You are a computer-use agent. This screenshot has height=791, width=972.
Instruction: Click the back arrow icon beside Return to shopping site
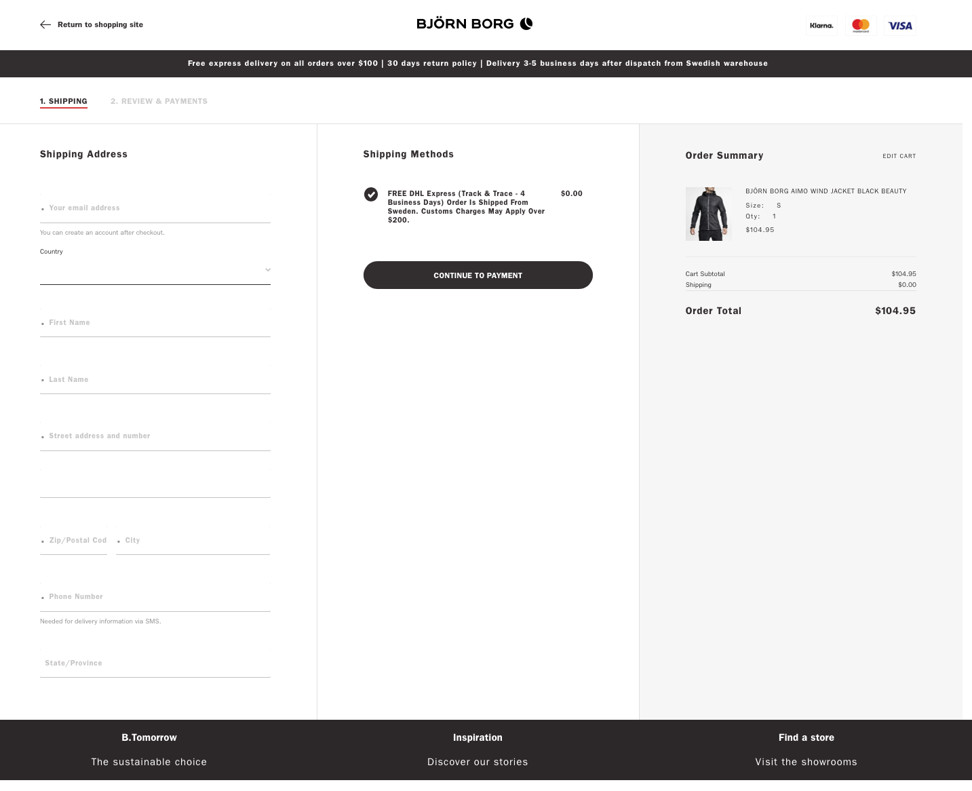45,24
